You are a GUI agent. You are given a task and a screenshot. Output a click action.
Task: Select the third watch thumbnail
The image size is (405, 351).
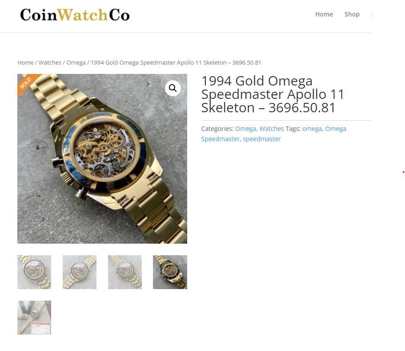125,272
